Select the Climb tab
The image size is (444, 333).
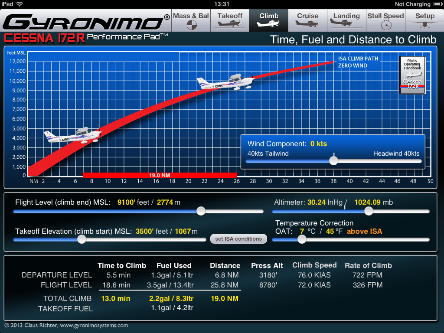[x=269, y=20]
